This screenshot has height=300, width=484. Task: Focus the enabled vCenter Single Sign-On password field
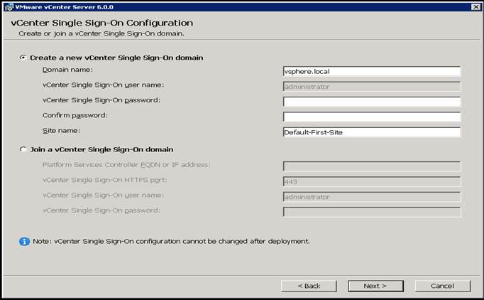coord(372,102)
